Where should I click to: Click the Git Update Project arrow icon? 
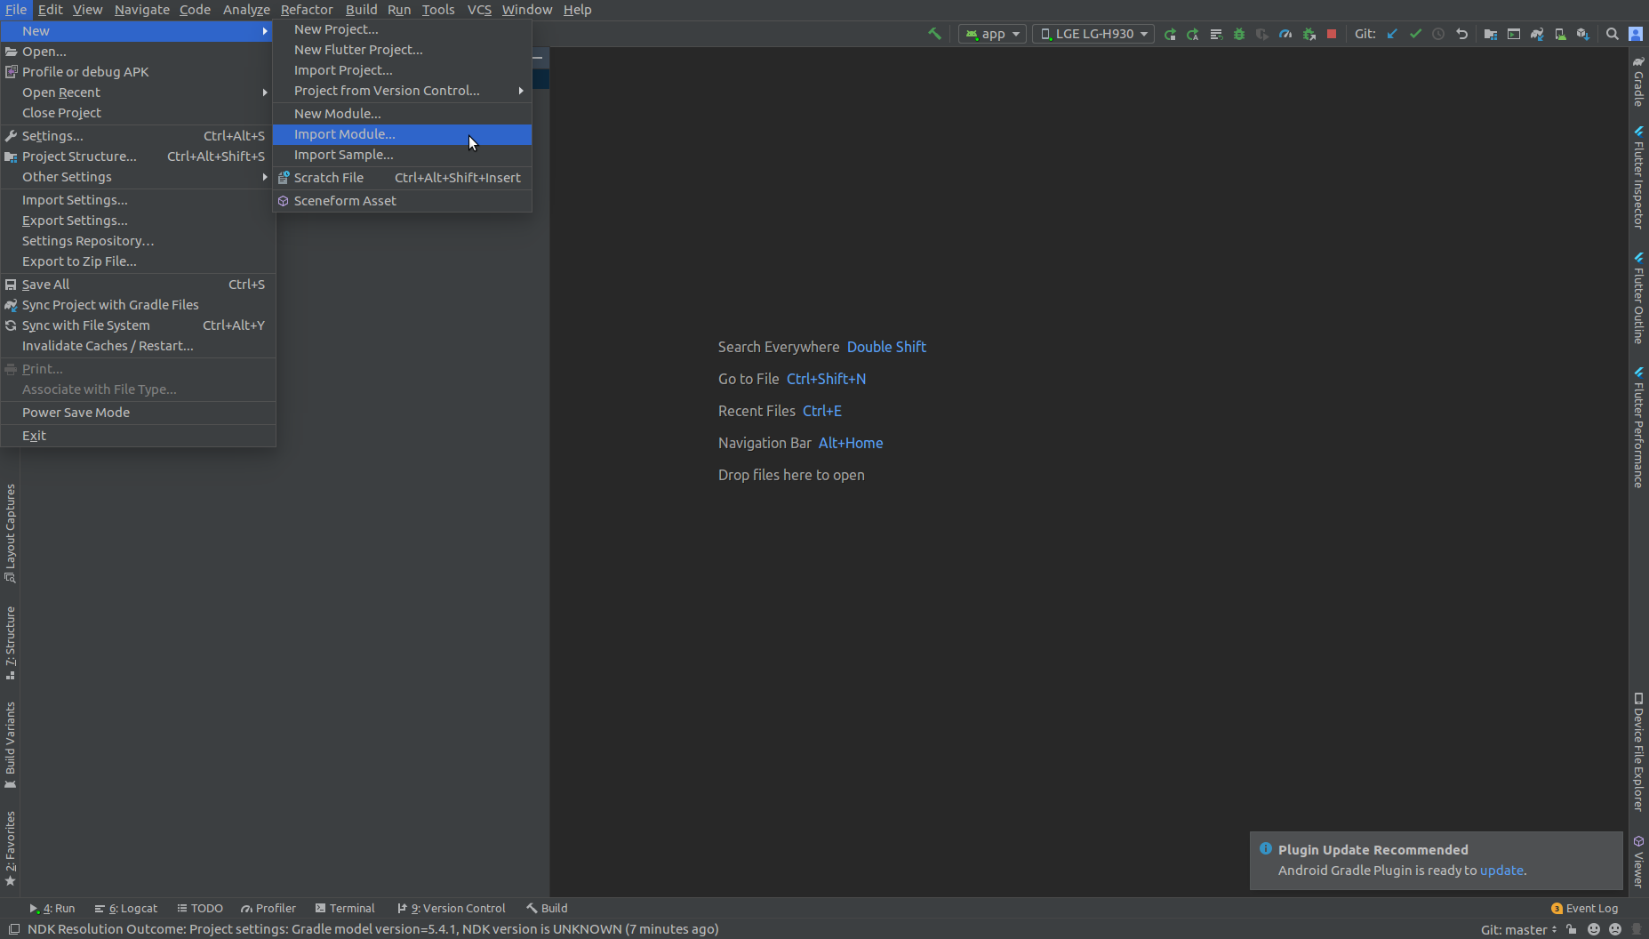click(1392, 34)
